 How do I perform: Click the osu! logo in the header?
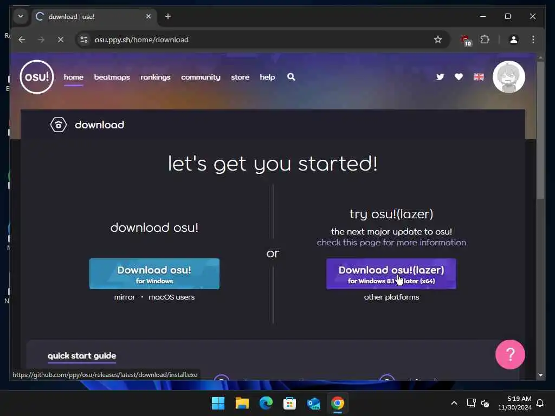point(37,77)
